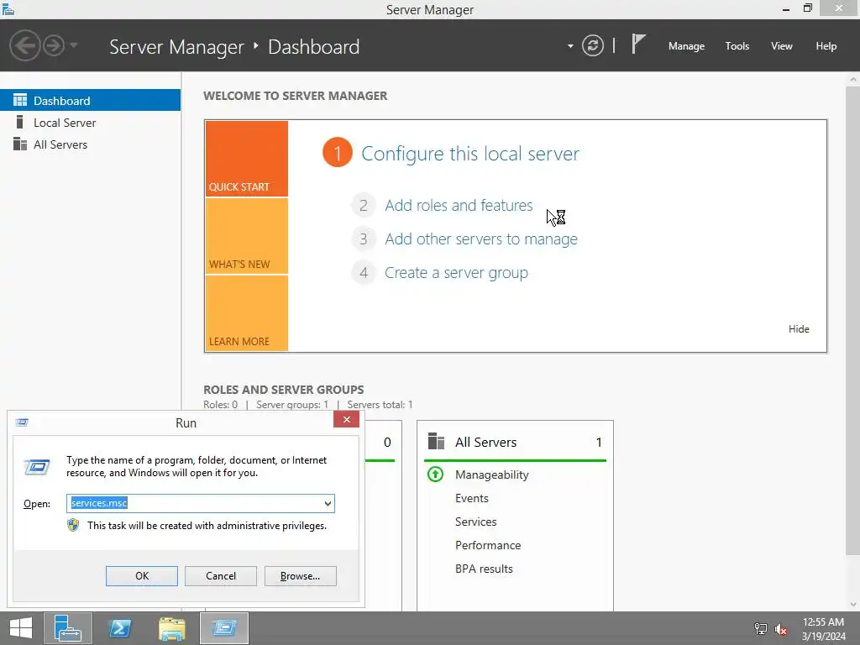Image resolution: width=860 pixels, height=645 pixels.
Task: Click the Server Manager title bar app icon
Action: click(x=8, y=9)
